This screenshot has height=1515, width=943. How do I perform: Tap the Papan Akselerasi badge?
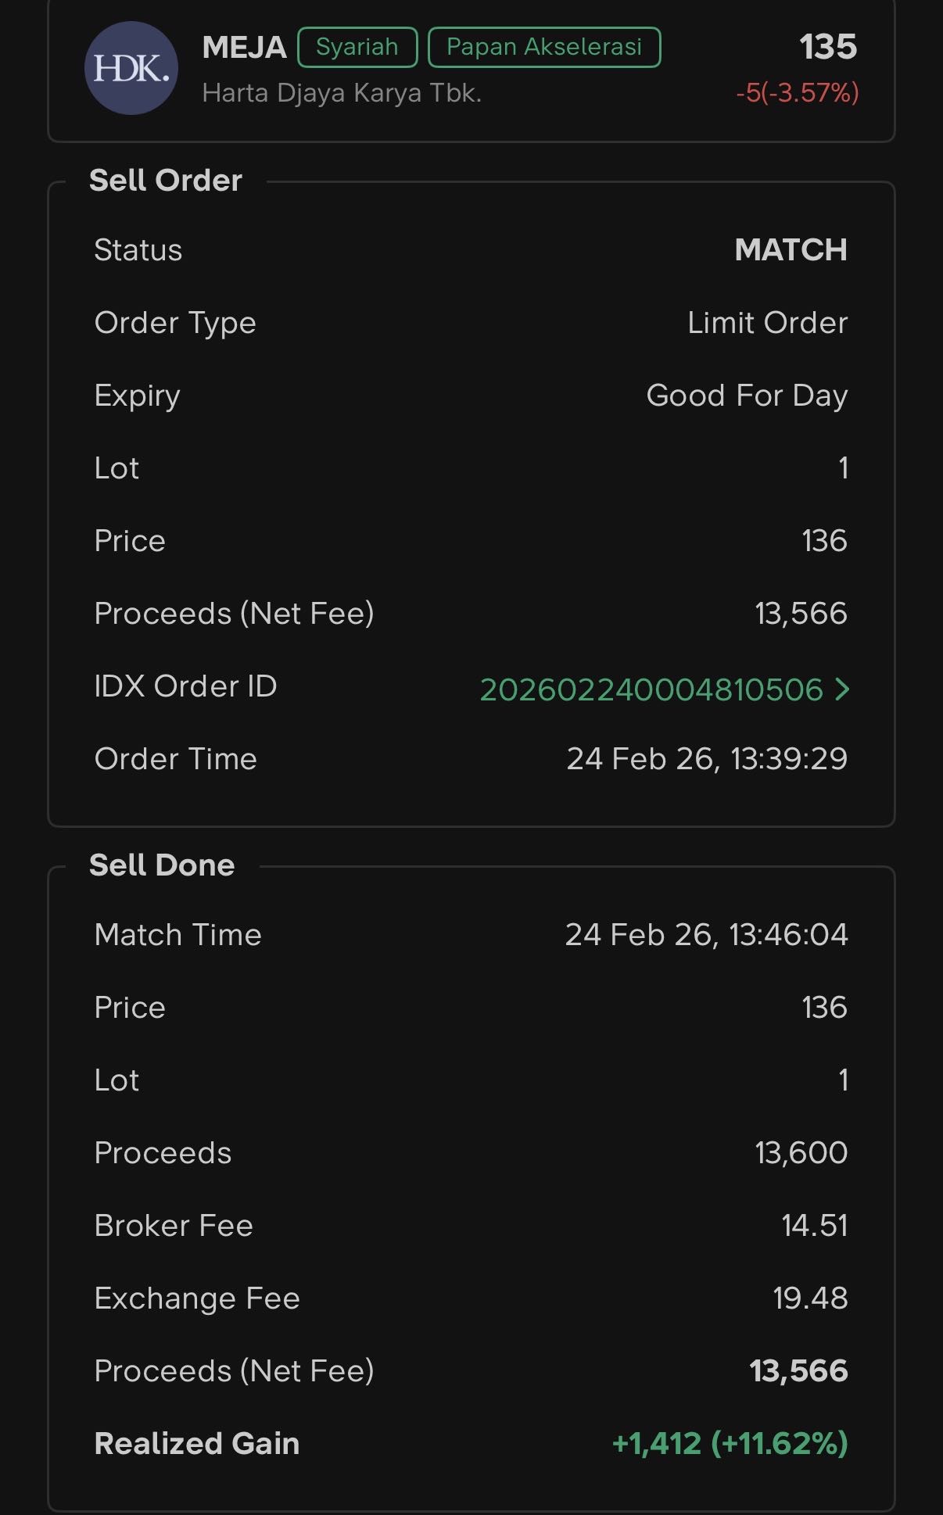click(544, 47)
